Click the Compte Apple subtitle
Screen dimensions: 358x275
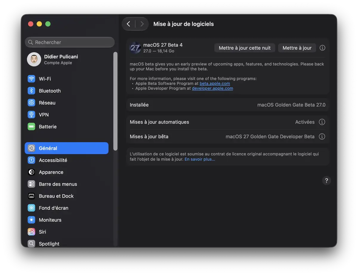[58, 63]
